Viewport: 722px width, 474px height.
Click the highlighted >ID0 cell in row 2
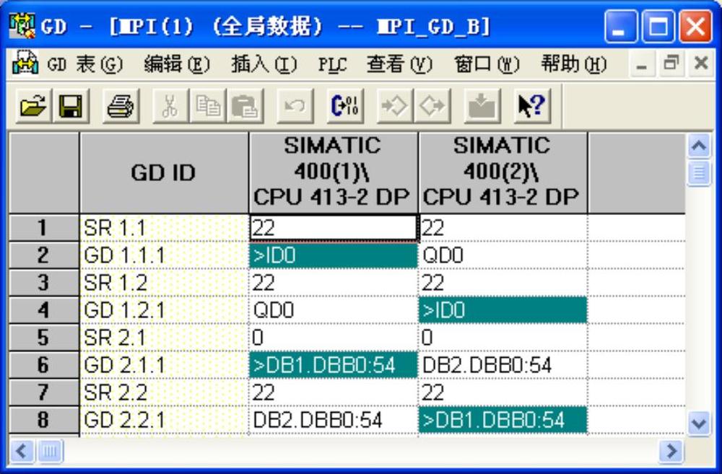coord(334,255)
